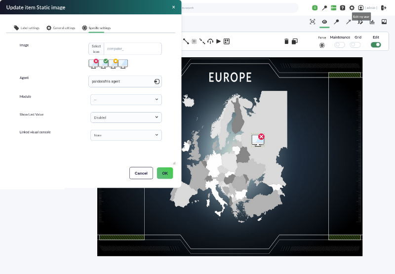This screenshot has height=274, width=395.
Task: Add a basic chart grid item
Action: pos(227,41)
